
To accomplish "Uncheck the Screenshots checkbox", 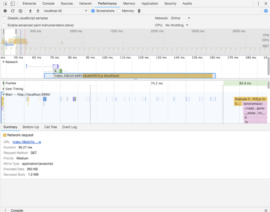I will point(93,11).
